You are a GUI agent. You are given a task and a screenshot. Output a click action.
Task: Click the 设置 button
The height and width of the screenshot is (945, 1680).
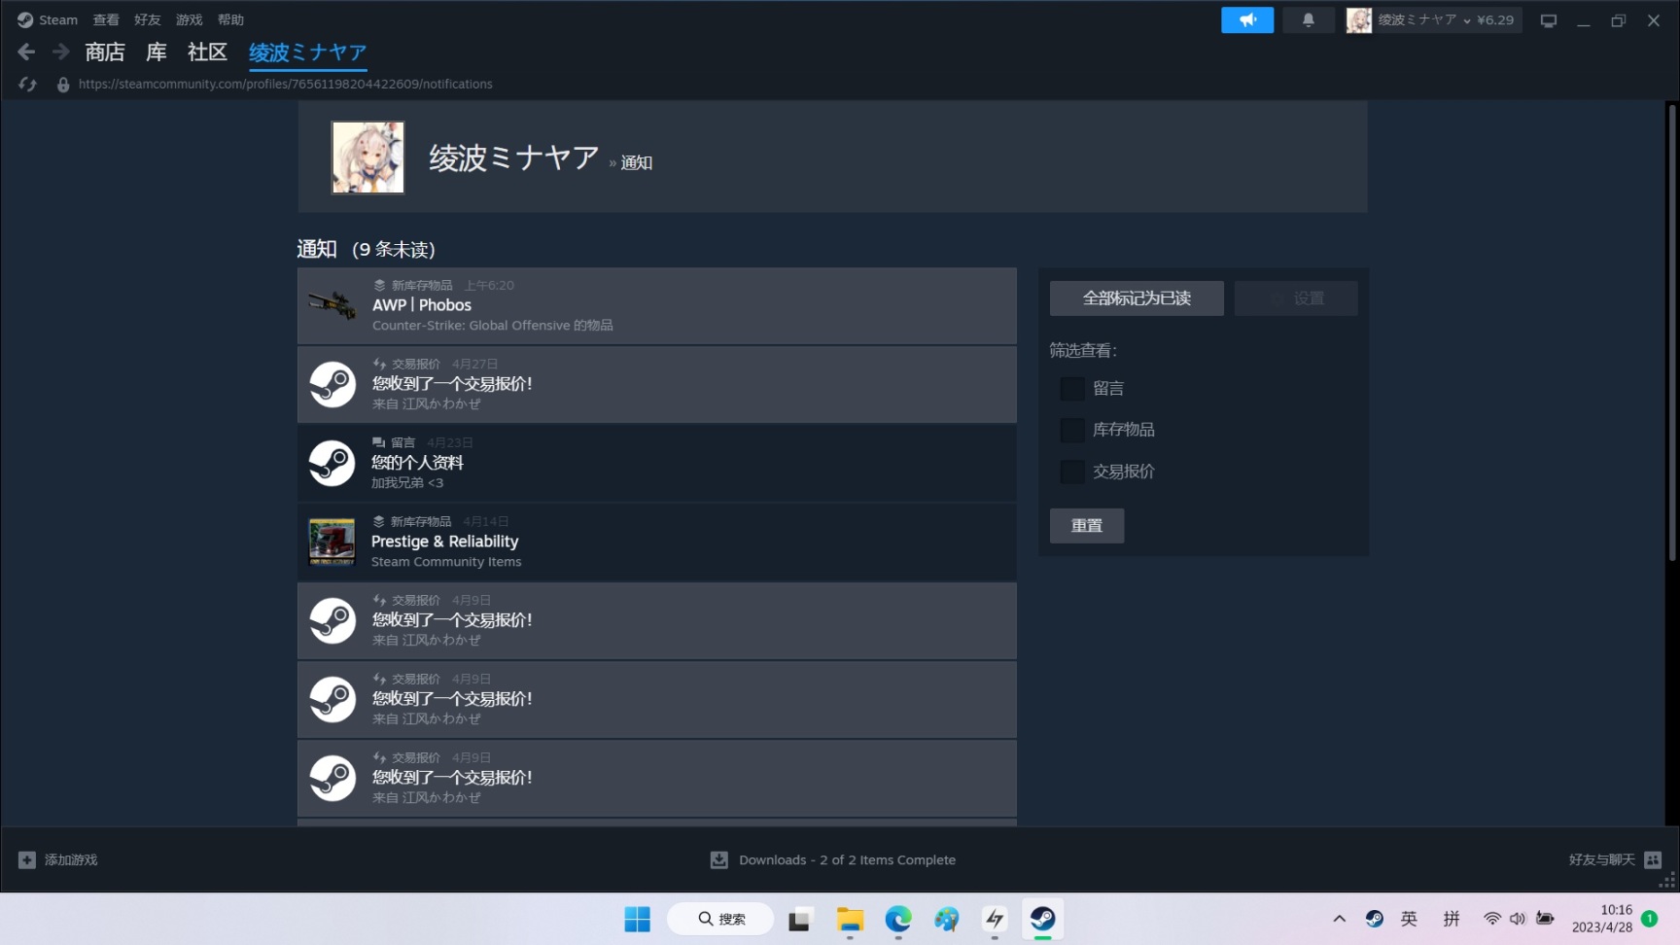[x=1296, y=298]
